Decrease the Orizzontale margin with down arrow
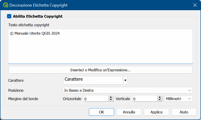 click(x=111, y=100)
